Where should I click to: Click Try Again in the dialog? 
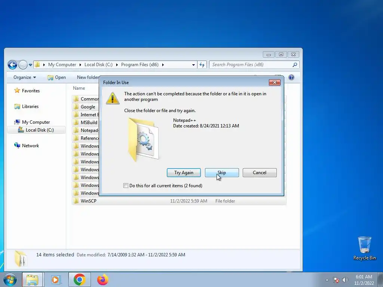tap(184, 173)
